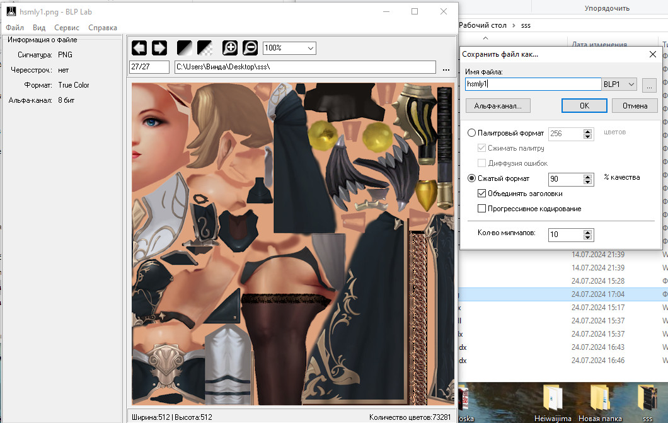The height and width of the screenshot is (423, 668).
Task: Click the Имя файла text field
Action: (x=533, y=84)
